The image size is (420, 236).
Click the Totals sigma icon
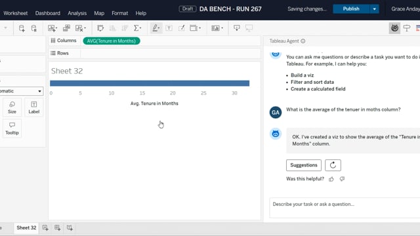tap(136, 28)
